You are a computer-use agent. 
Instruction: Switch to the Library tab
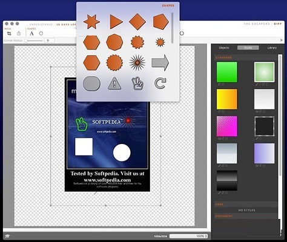(x=272, y=48)
